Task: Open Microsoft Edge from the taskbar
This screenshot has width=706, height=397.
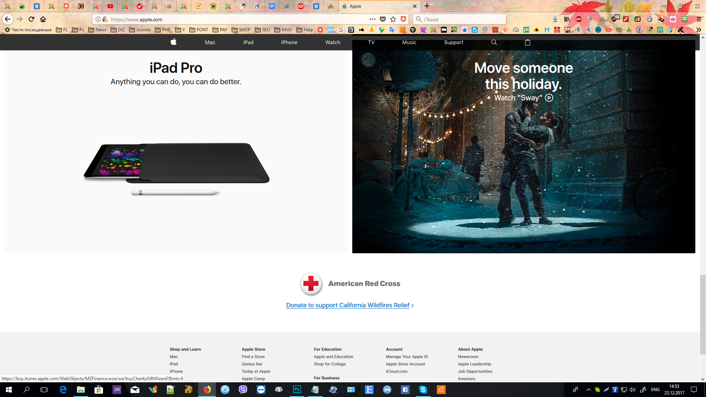Action: click(63, 390)
